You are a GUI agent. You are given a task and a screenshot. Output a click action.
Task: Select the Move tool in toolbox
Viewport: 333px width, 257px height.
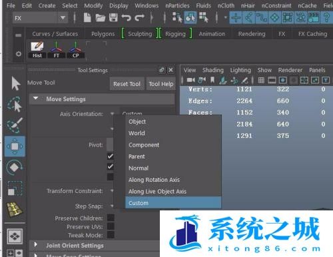(x=15, y=146)
